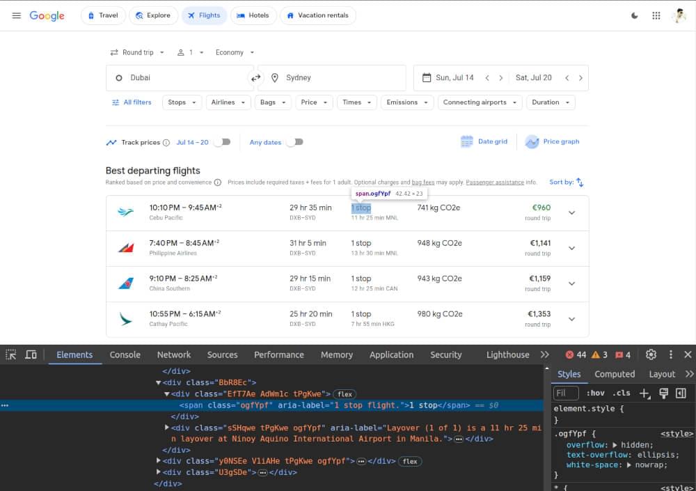Toggle the device toolbar in DevTools

[31, 354]
